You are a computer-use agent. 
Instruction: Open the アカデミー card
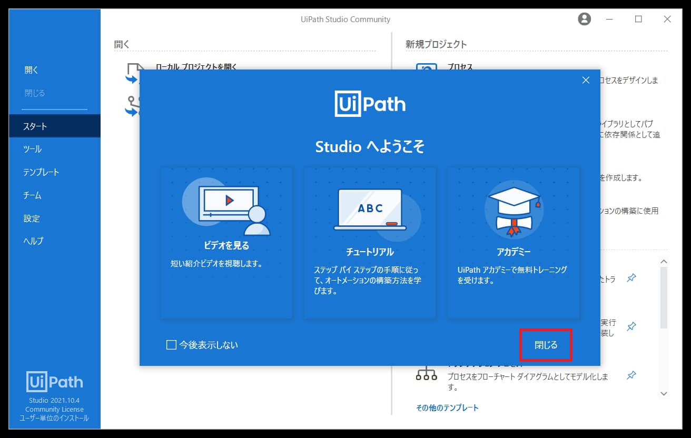click(514, 243)
